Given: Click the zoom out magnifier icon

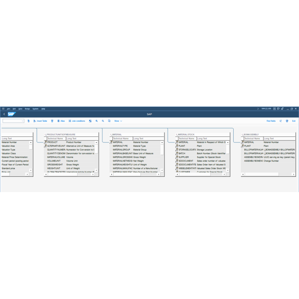Looking at the screenshot, I should click(103, 121).
